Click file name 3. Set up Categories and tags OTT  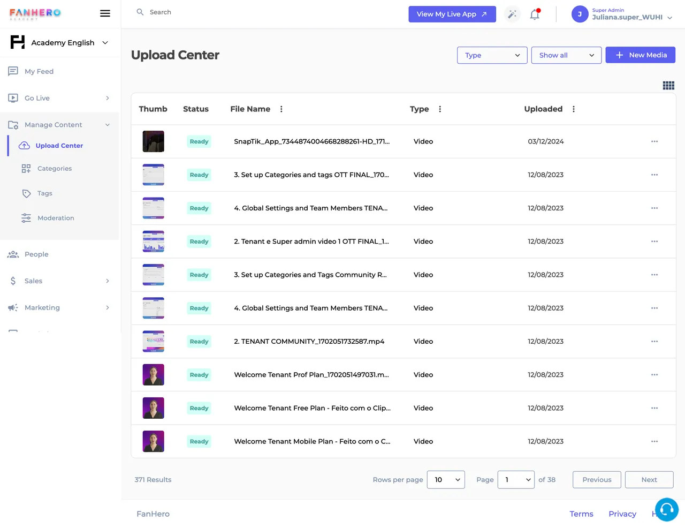[x=311, y=175]
